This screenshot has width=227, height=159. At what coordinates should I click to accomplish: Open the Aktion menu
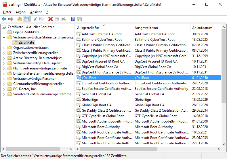(x=20, y=12)
